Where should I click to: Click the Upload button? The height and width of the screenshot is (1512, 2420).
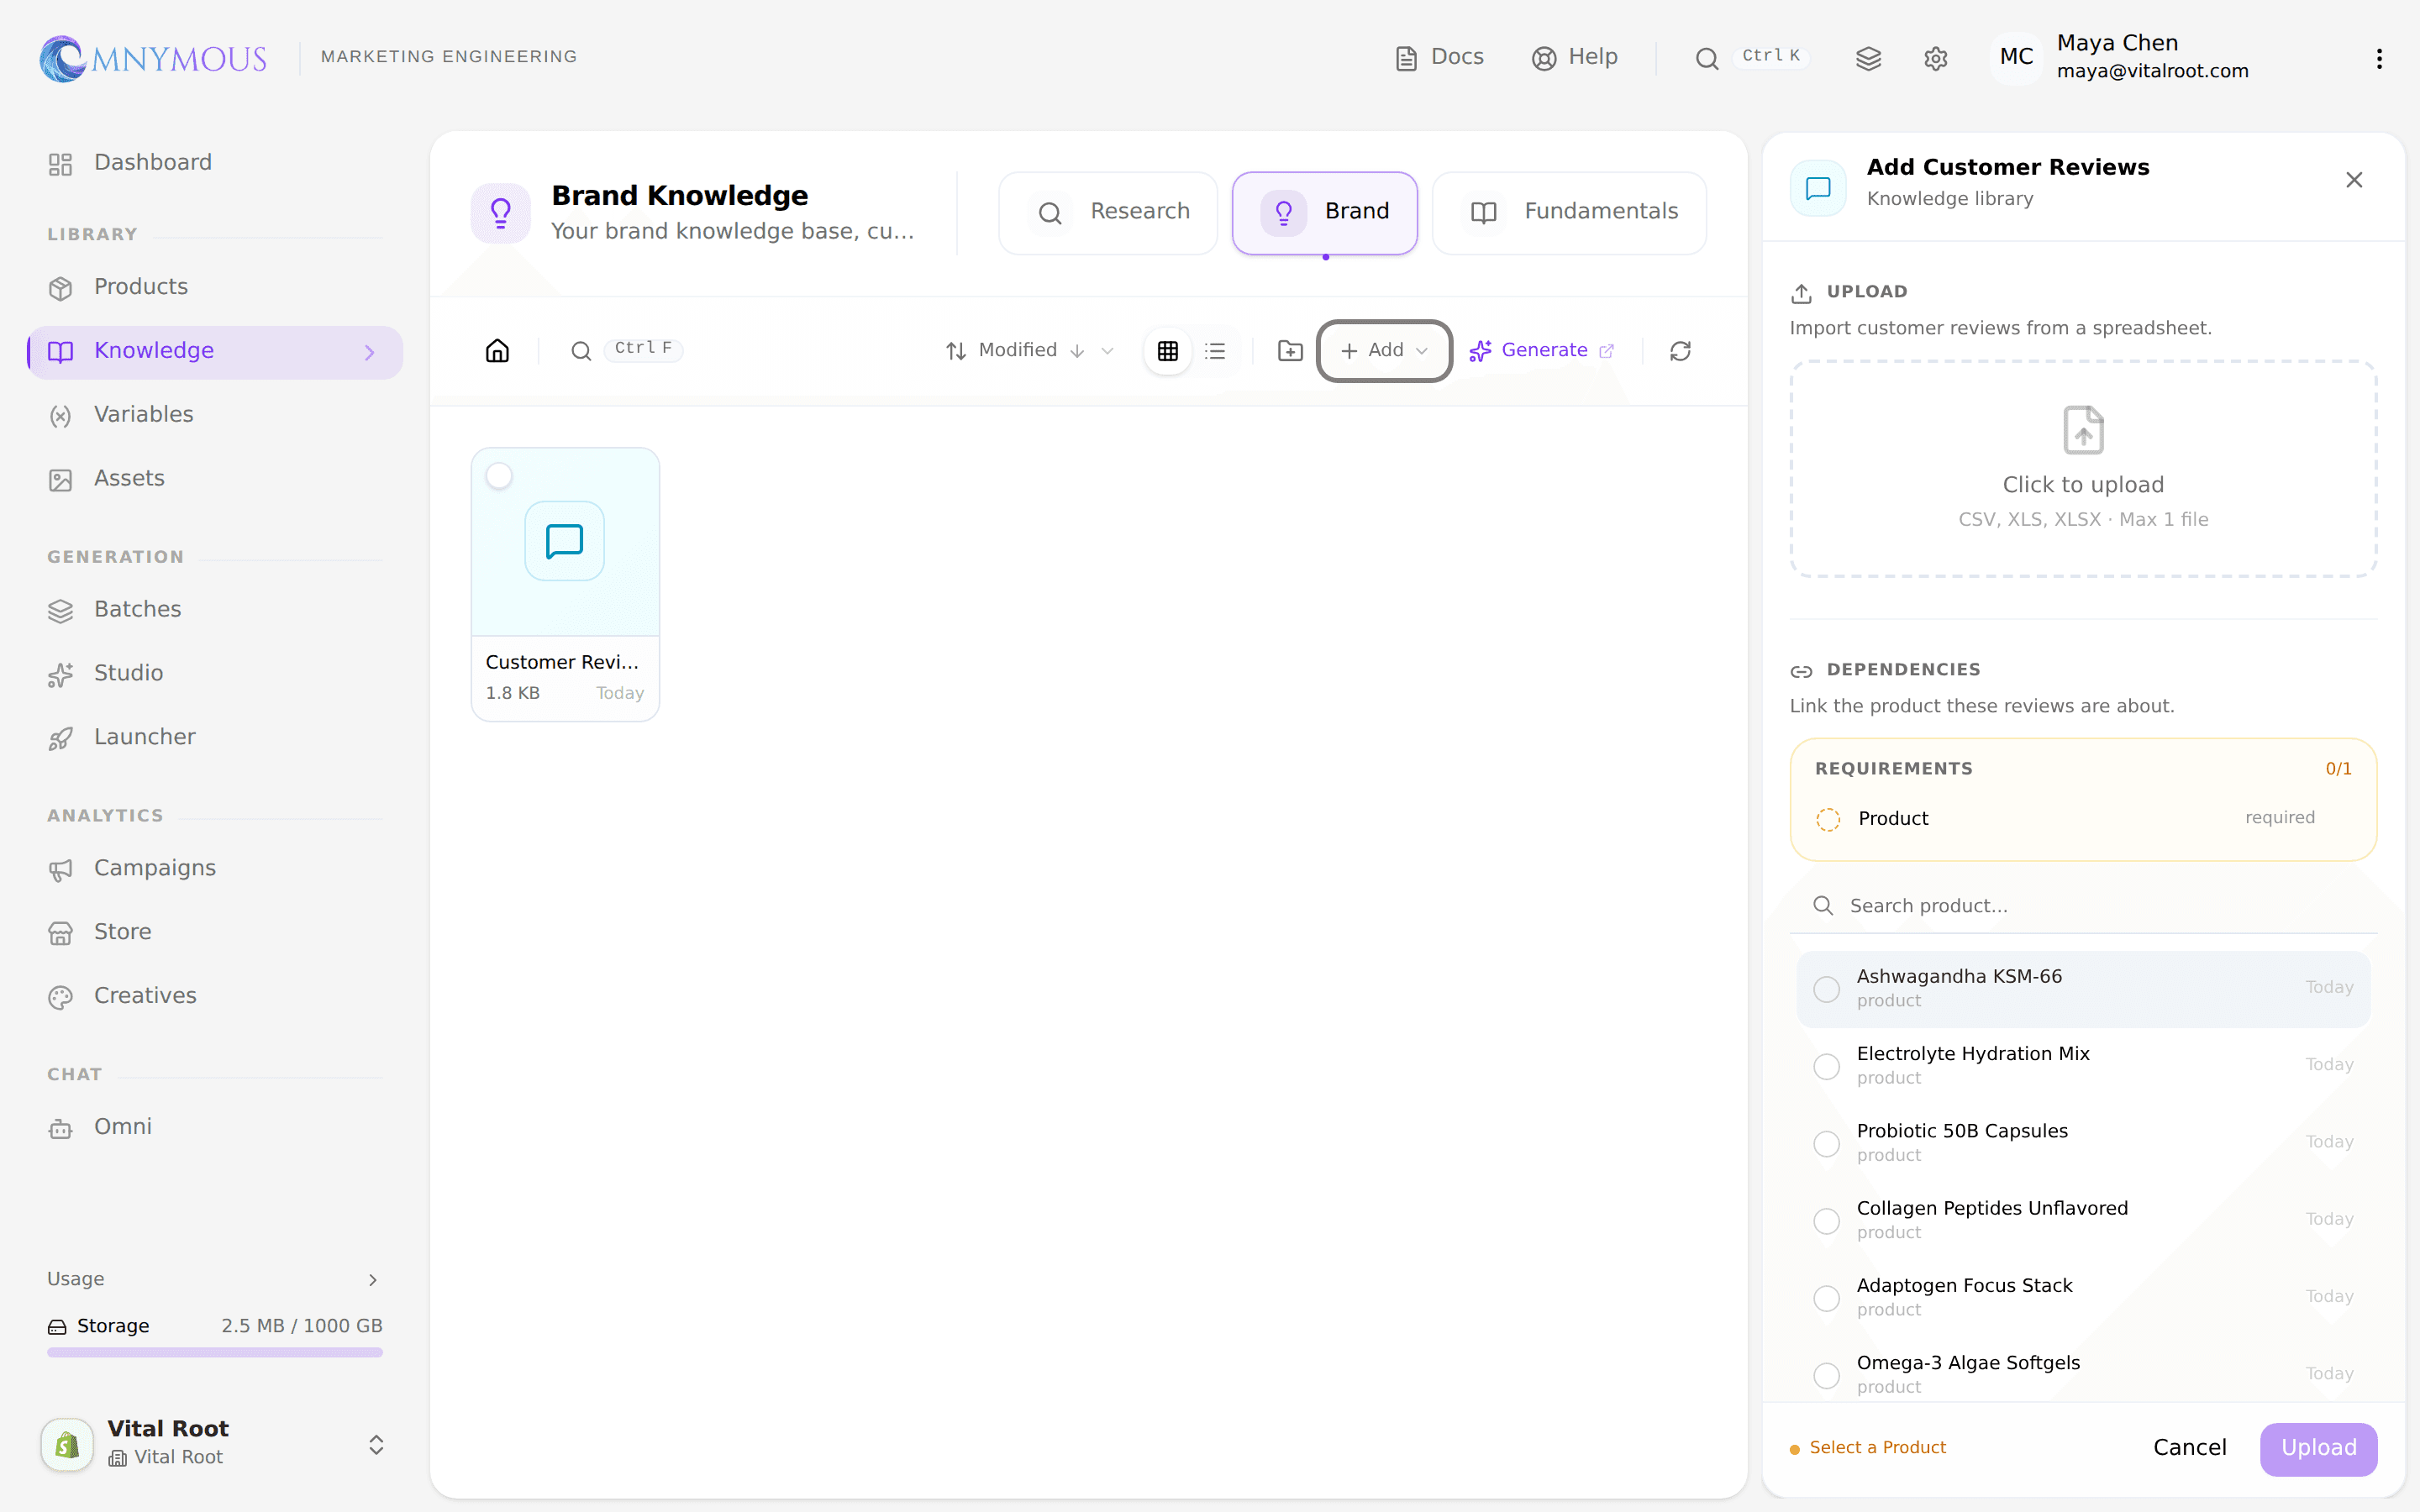[x=2318, y=1448]
